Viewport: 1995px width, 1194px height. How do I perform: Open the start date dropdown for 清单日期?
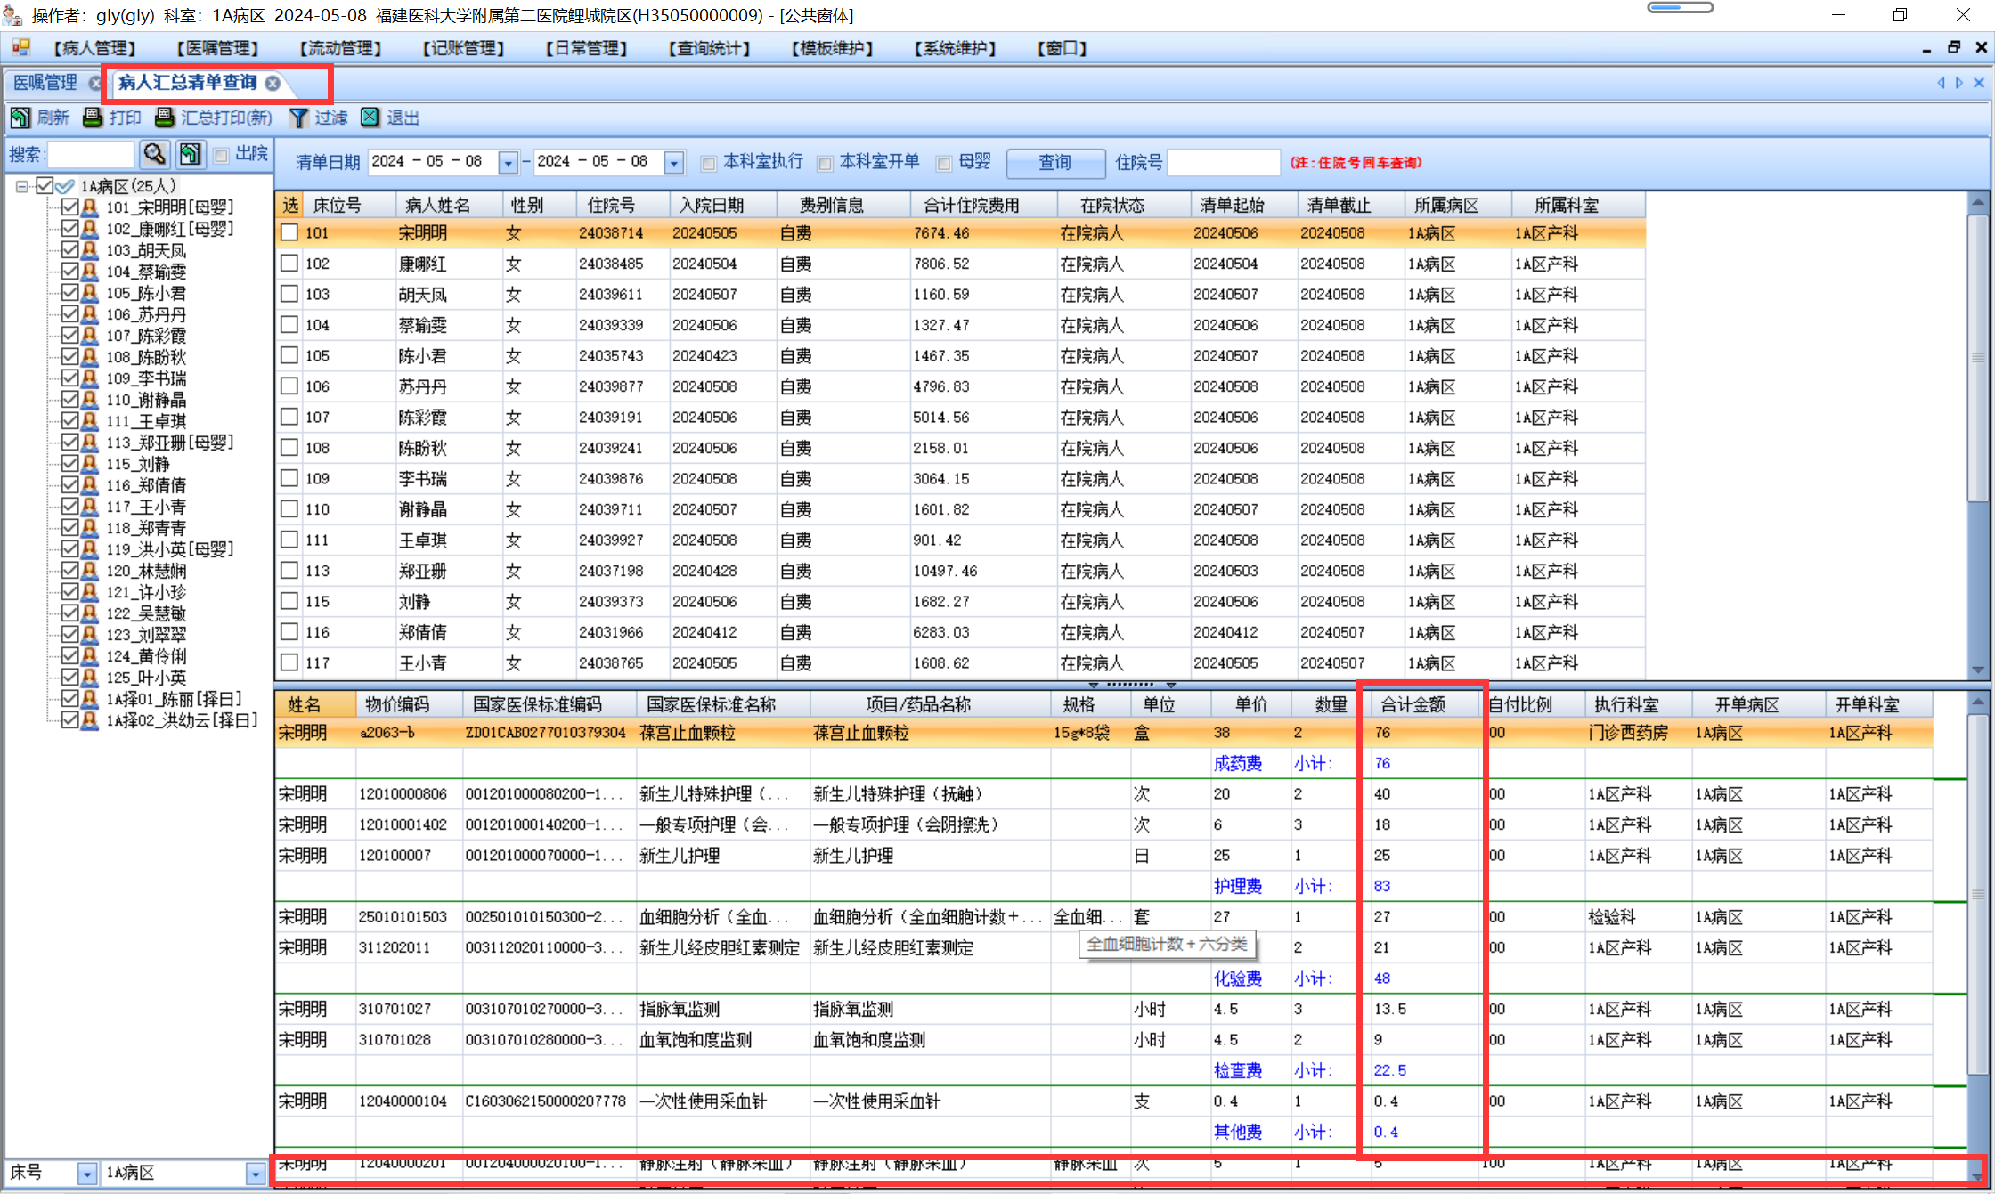(508, 162)
